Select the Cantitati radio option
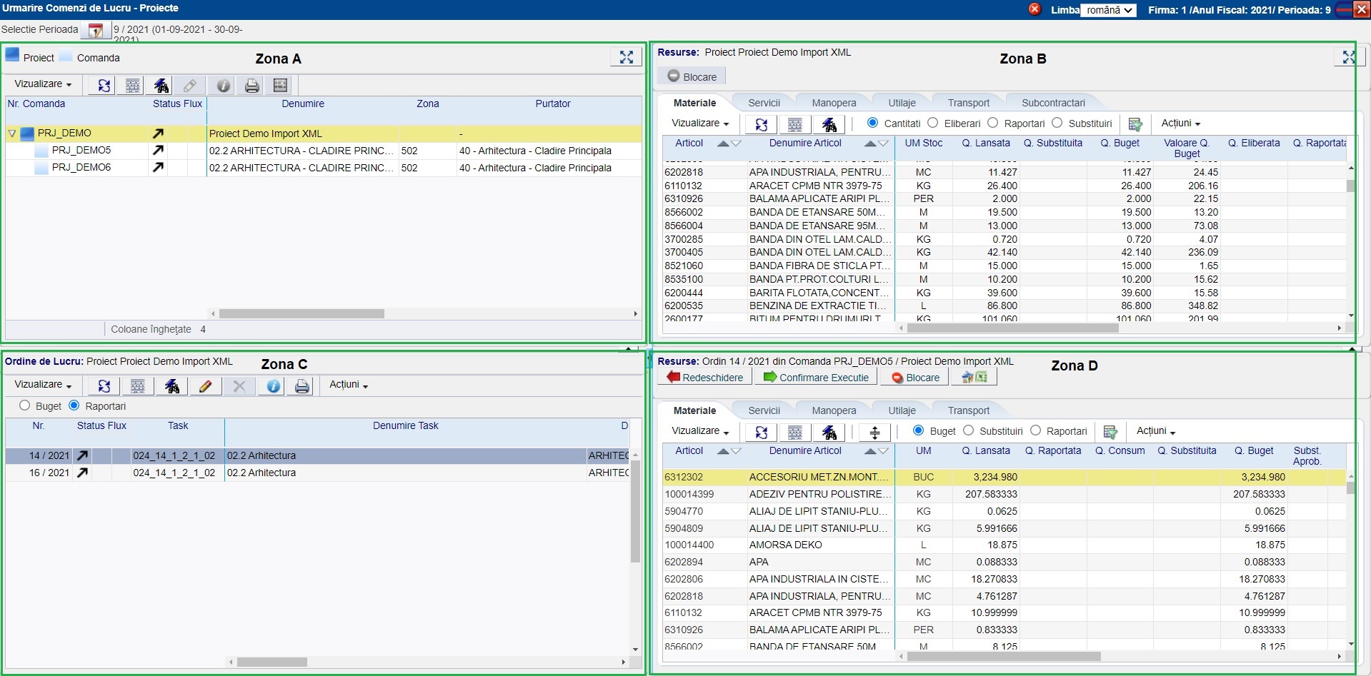The width and height of the screenshot is (1371, 676). (x=872, y=123)
